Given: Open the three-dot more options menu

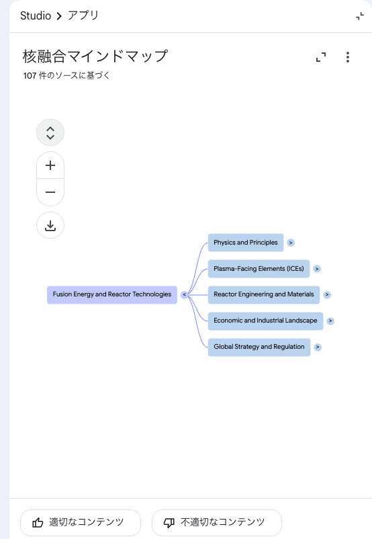Looking at the screenshot, I should click(x=348, y=57).
